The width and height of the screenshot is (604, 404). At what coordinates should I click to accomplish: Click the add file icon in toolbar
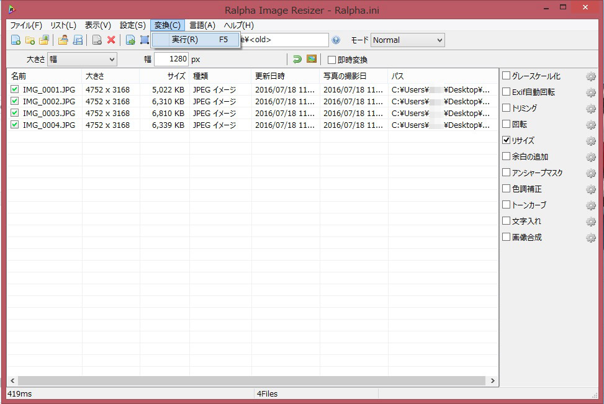16,40
